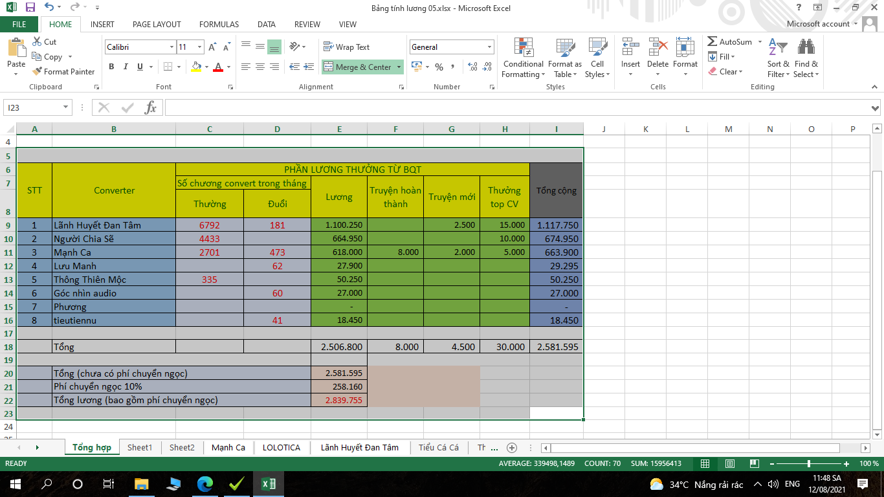Click inside the formula bar input

click(511, 108)
